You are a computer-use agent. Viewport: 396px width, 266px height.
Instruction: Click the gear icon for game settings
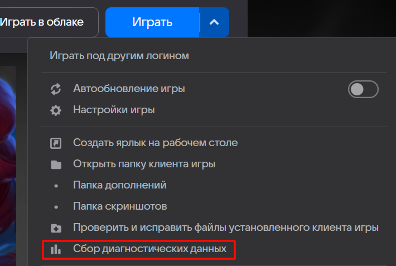(56, 110)
